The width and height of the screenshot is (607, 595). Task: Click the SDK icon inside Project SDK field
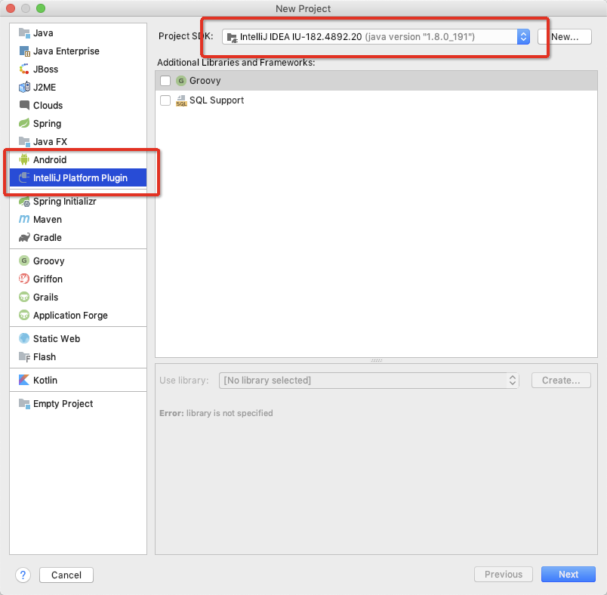pyautogui.click(x=232, y=38)
